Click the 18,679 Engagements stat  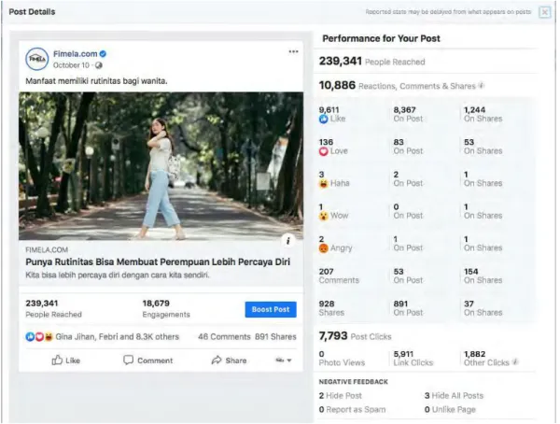(166, 309)
